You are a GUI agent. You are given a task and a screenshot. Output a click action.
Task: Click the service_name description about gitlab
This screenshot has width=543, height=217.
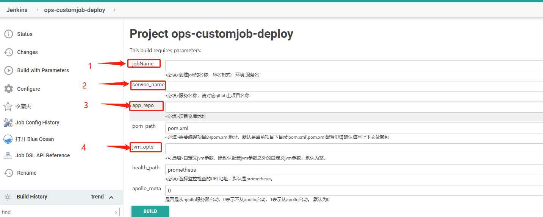click(x=207, y=96)
